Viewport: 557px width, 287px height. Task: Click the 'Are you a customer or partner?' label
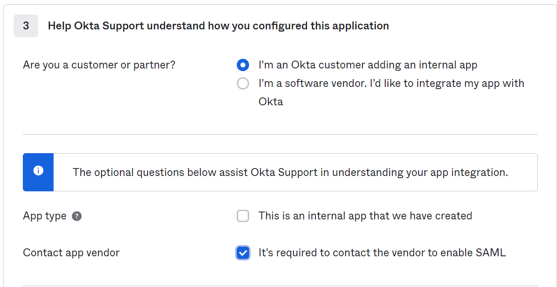(x=98, y=65)
